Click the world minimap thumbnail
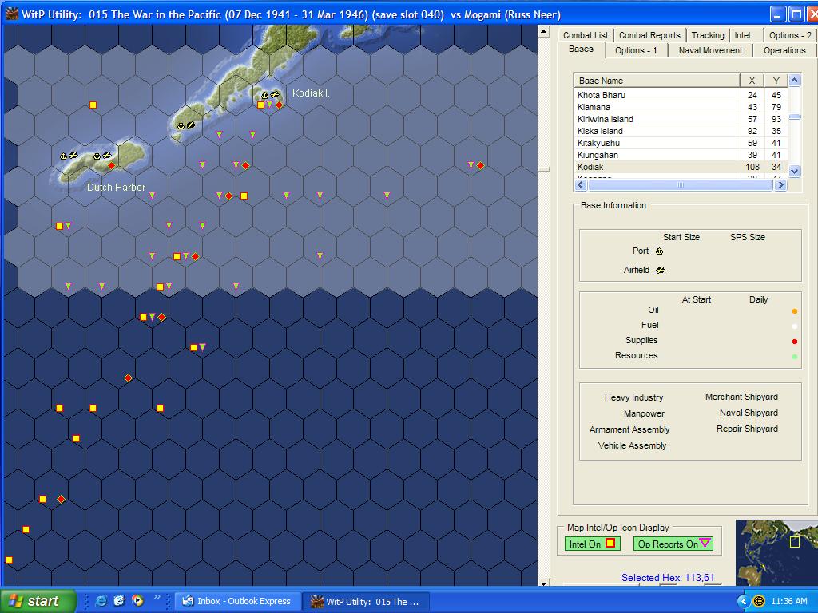This screenshot has height=613, width=818. coord(776,552)
